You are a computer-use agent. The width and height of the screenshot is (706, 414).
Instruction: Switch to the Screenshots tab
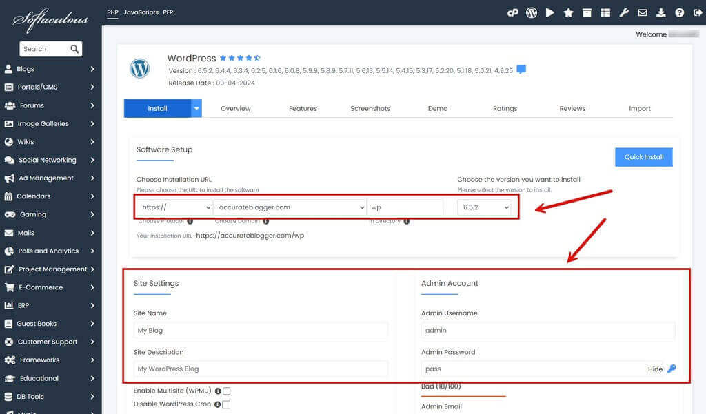coord(370,108)
